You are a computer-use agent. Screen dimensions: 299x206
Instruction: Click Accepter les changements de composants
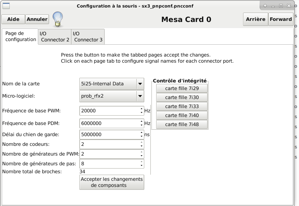(112, 182)
